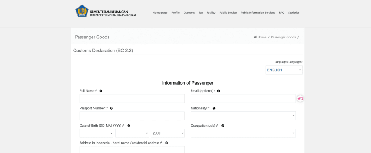Click help icon beside Occupation (Job)

coord(222,126)
